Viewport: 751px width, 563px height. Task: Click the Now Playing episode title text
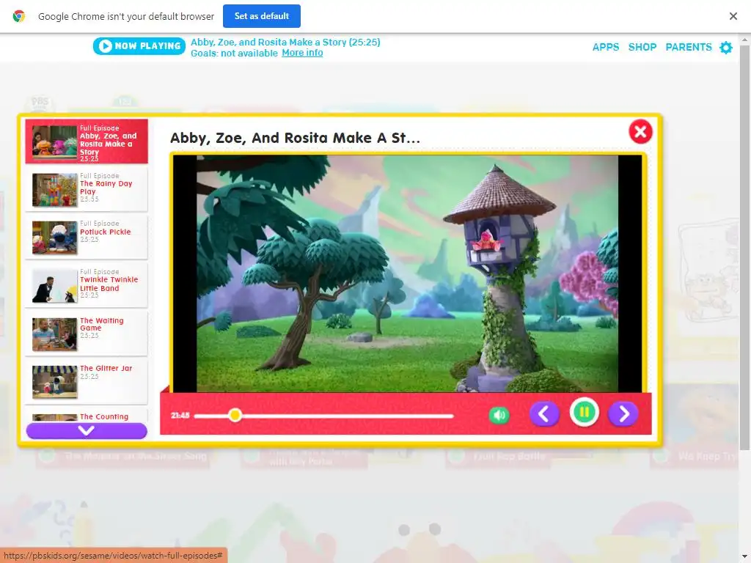tap(285, 42)
